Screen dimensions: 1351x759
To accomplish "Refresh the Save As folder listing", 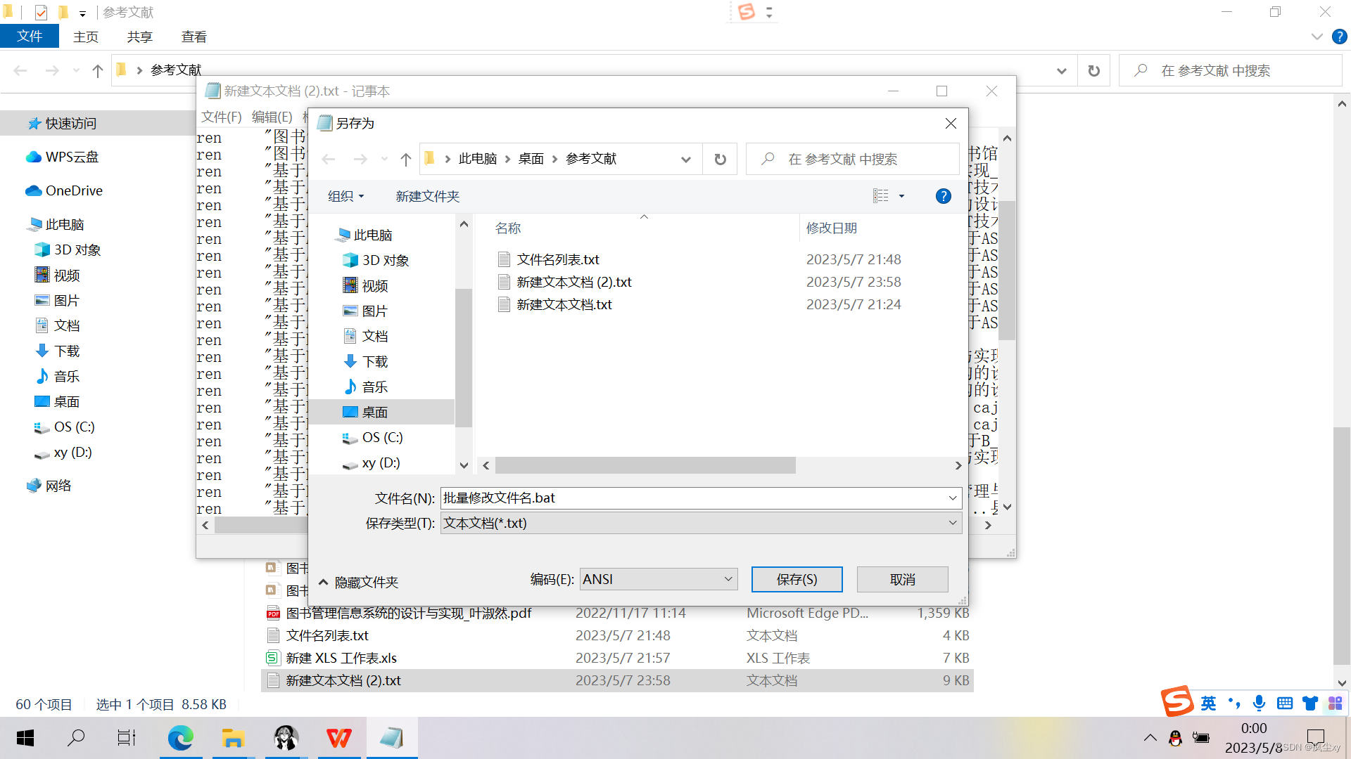I will (720, 160).
